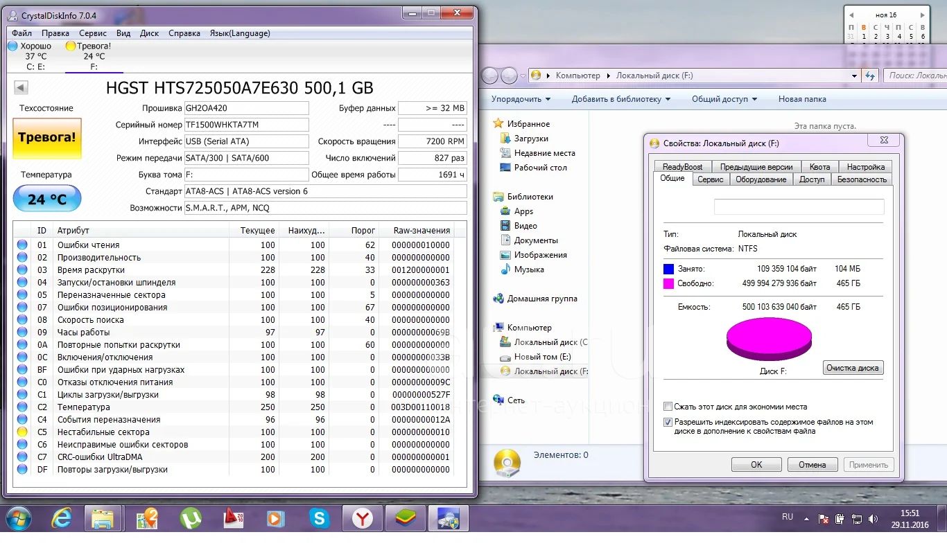Switch to the Предыдущие версии tab
This screenshot has width=947, height=557.
pos(756,167)
